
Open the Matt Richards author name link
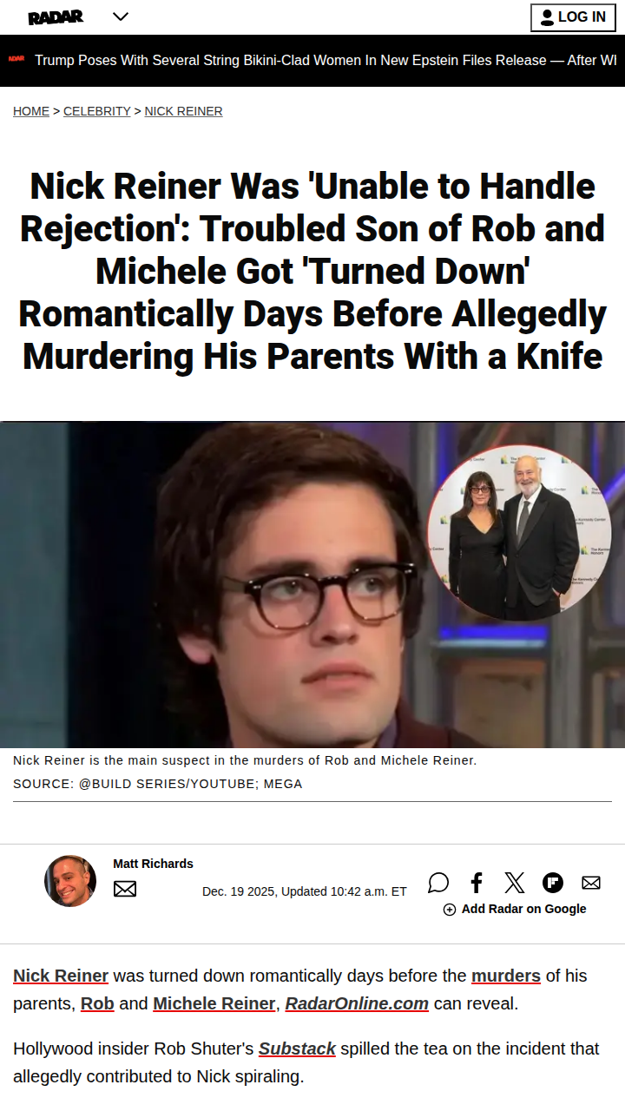pos(153,864)
